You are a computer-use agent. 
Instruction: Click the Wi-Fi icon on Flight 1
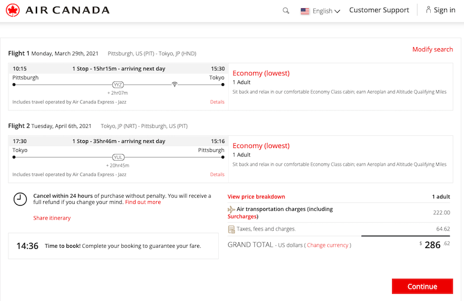pyautogui.click(x=174, y=84)
